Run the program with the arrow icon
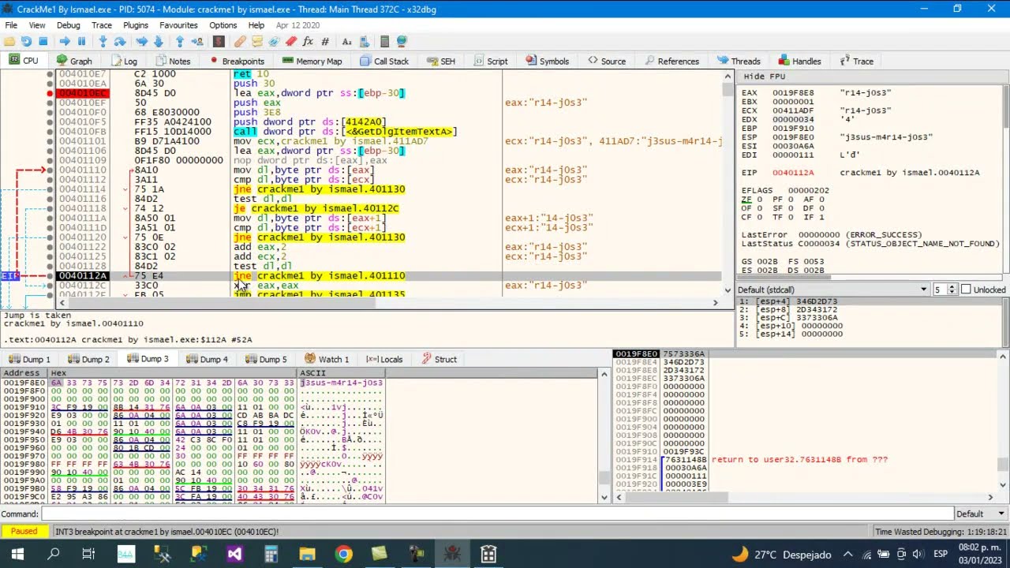This screenshot has height=568, width=1010. coord(65,41)
